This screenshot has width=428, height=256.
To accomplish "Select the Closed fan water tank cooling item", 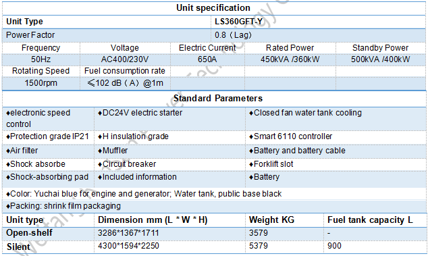I will (x=305, y=113).
